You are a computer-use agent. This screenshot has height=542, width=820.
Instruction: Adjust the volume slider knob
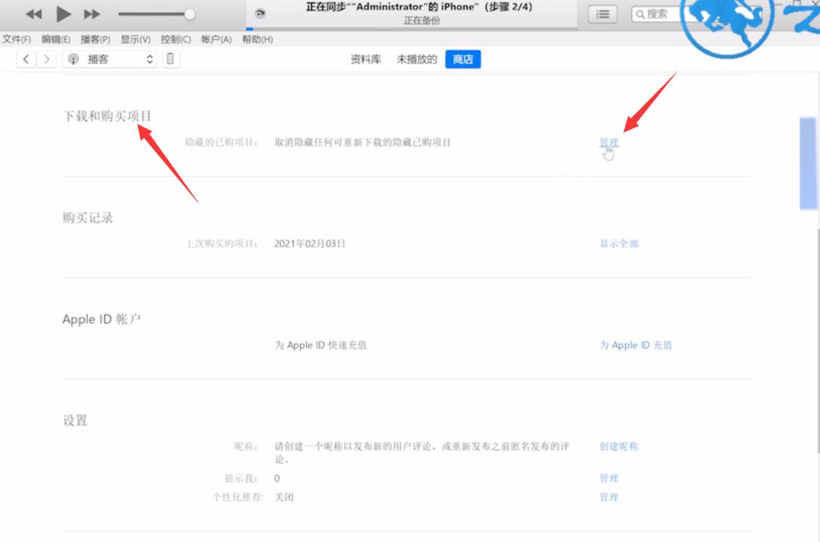tap(190, 14)
